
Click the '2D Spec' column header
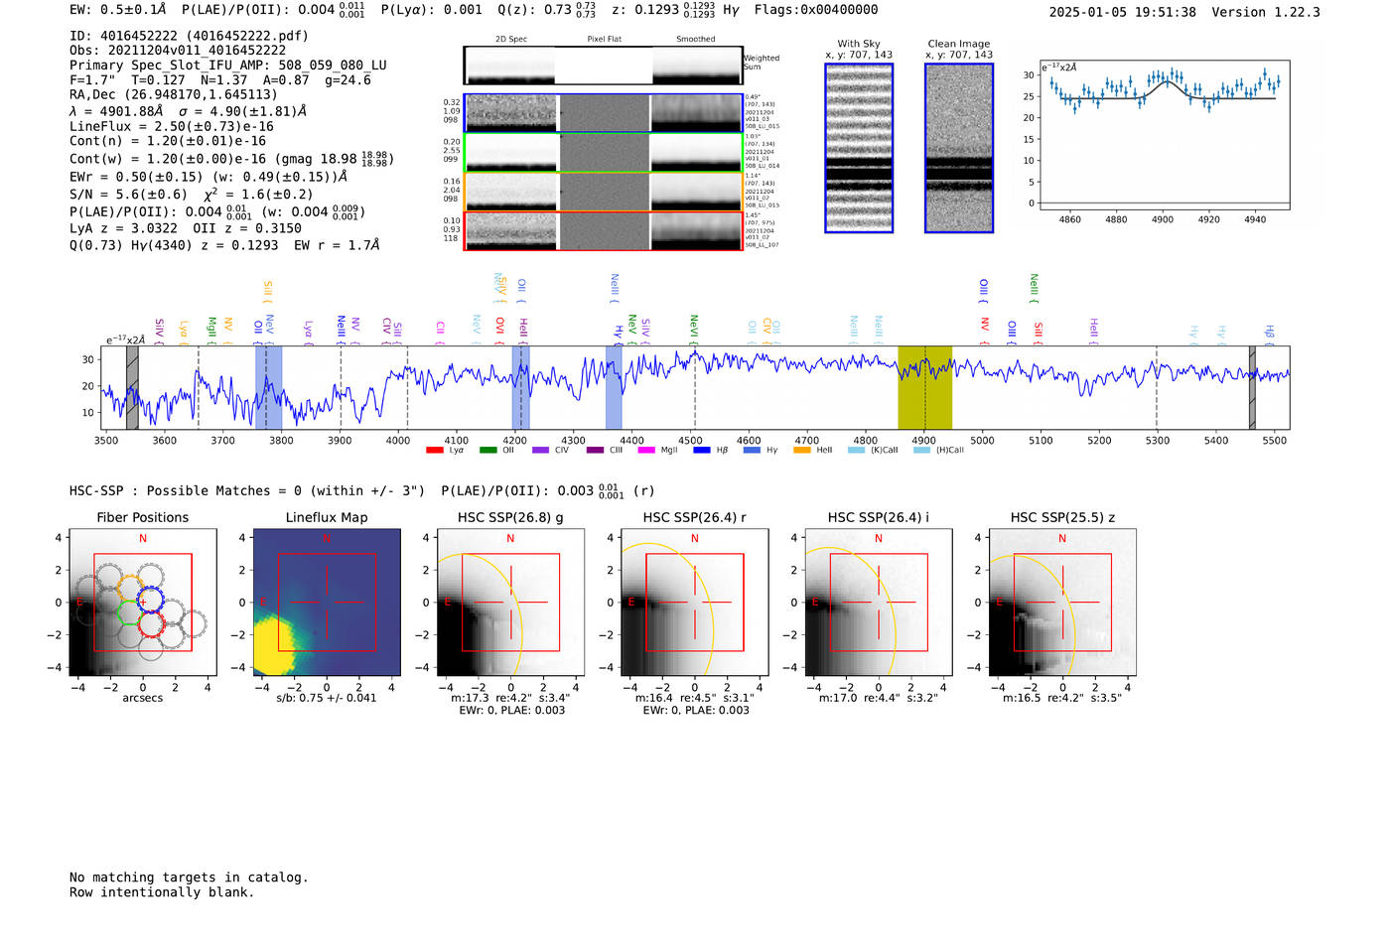[x=511, y=40]
